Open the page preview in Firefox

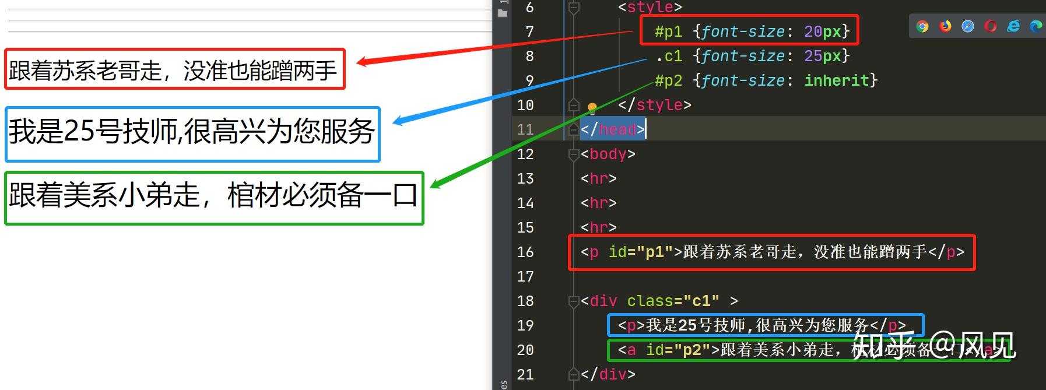coord(945,26)
